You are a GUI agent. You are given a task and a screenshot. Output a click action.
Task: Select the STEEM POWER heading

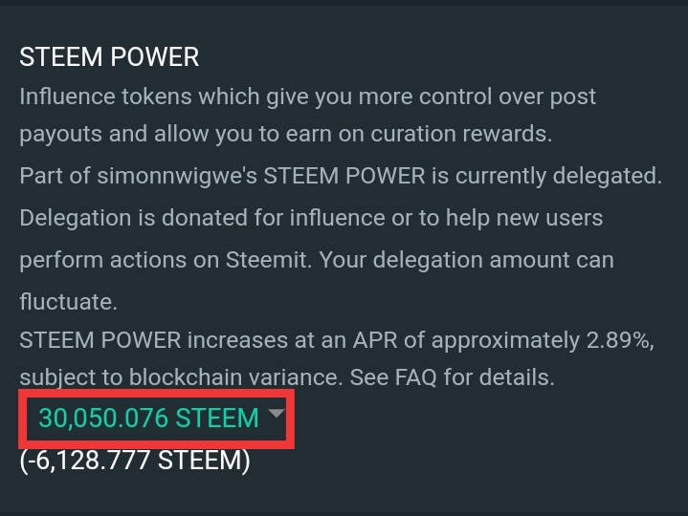109,57
